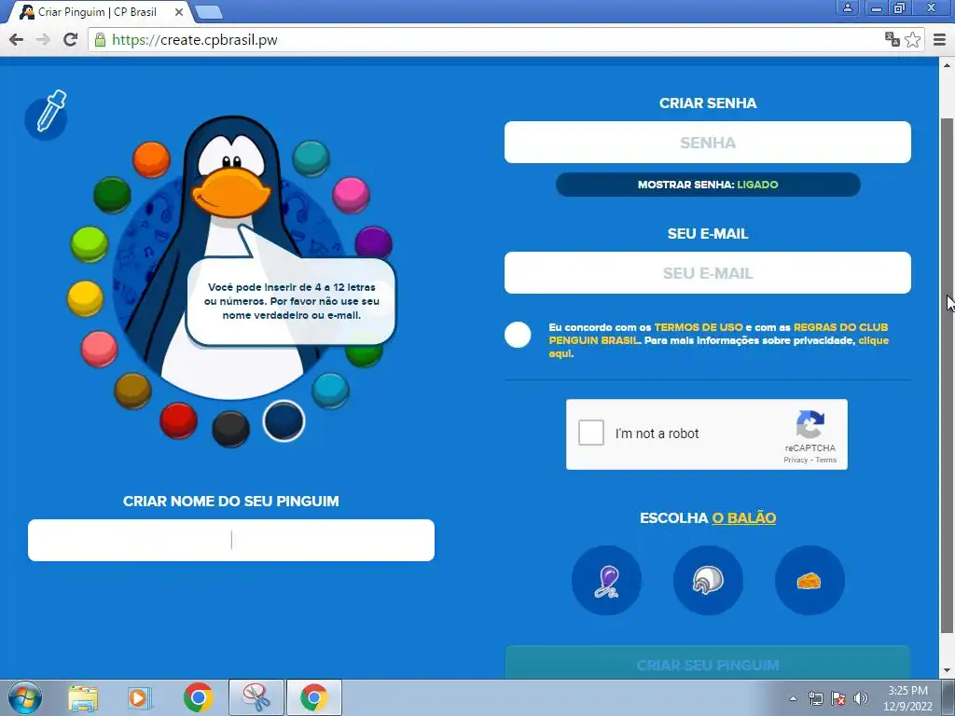Launch Windows Media Player from taskbar

point(139,697)
